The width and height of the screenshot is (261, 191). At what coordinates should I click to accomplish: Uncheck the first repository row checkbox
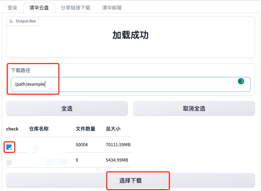(9, 147)
